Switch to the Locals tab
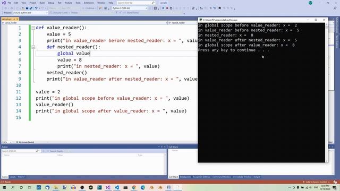 (x=13, y=177)
